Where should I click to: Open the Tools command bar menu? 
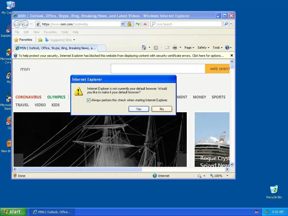[217, 48]
